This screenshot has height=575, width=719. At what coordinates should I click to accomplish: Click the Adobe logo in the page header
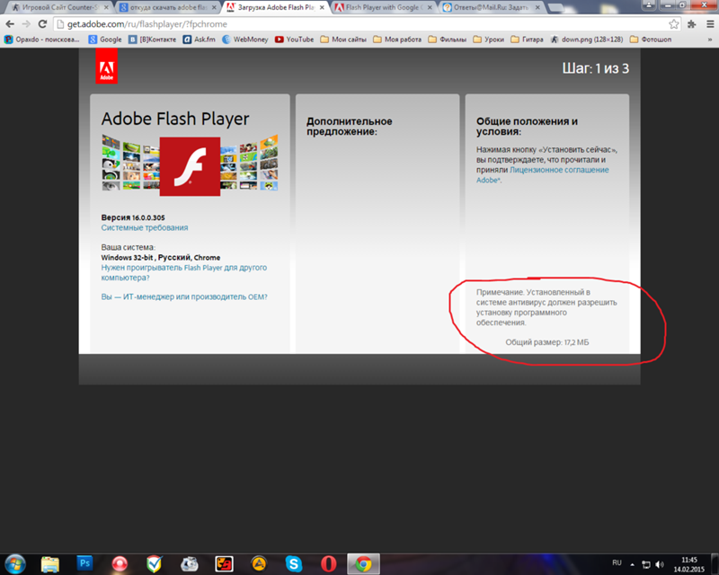[x=106, y=67]
